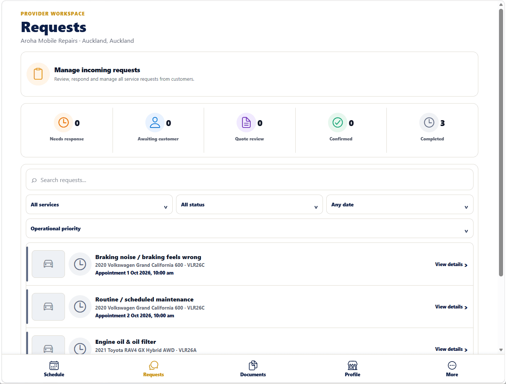Click car thumbnail for Braking noise request
This screenshot has height=384, width=506.
(48, 264)
